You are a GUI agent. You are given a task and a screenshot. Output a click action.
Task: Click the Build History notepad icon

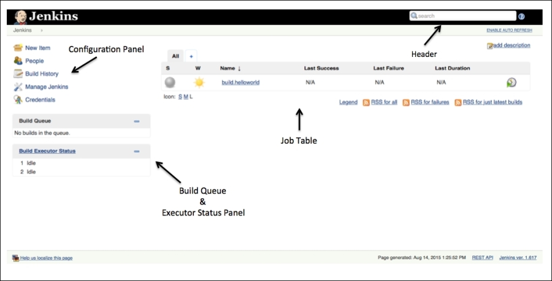tap(18, 73)
